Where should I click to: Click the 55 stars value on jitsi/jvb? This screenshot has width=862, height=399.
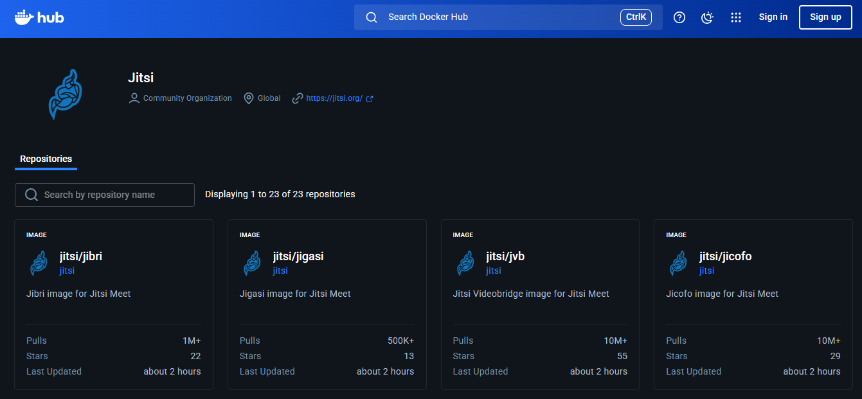point(622,356)
